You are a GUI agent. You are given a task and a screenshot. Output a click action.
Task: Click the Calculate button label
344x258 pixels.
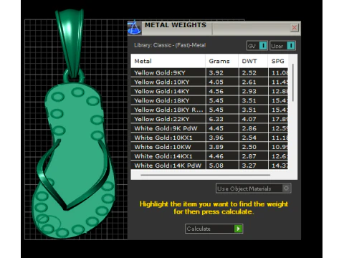[199, 229]
